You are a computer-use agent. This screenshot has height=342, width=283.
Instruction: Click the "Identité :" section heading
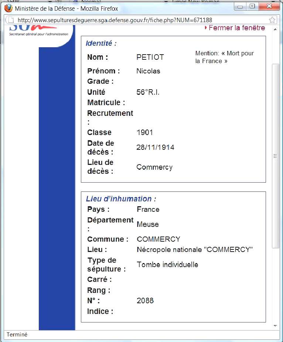pyautogui.click(x=101, y=43)
